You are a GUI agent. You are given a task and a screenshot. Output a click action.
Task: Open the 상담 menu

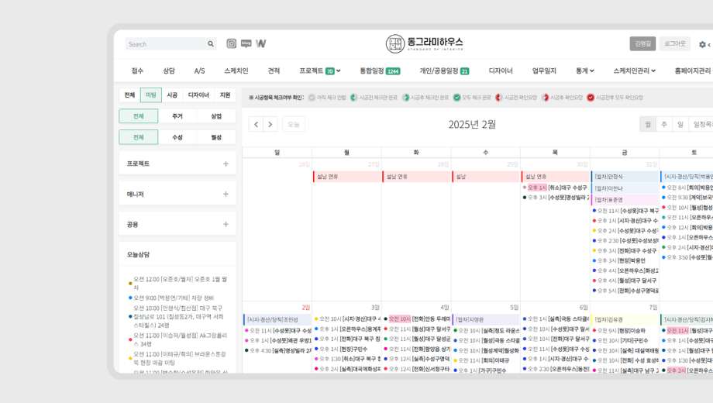pyautogui.click(x=169, y=71)
